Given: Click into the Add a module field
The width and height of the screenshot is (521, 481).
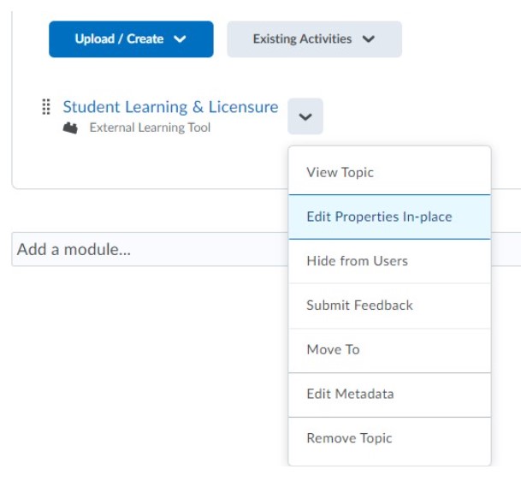Looking at the screenshot, I should (150, 249).
